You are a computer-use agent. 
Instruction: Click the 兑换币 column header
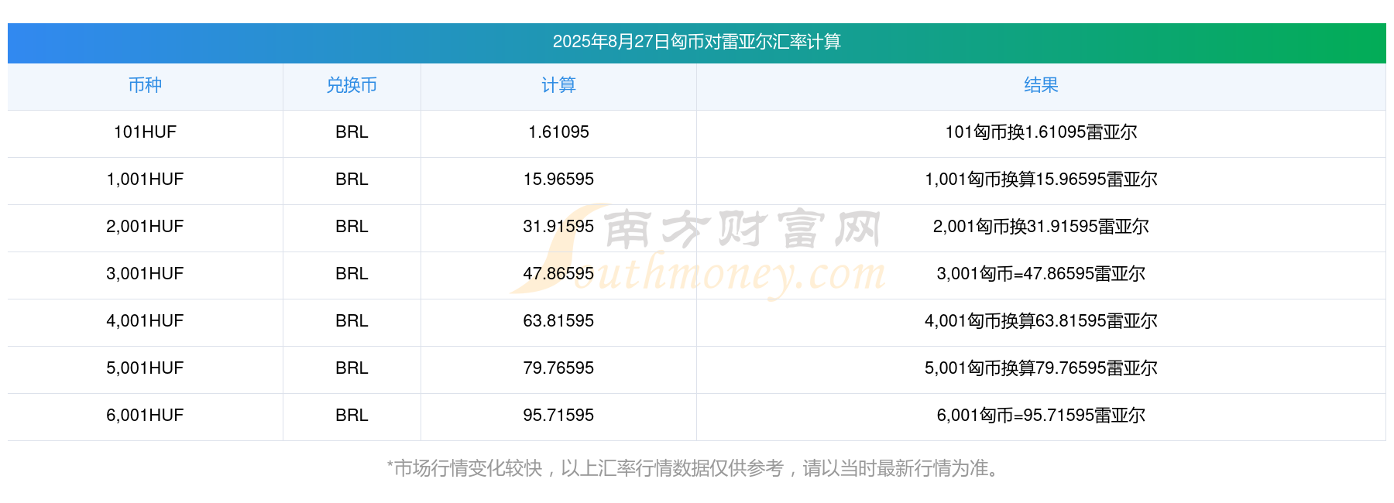tap(352, 85)
